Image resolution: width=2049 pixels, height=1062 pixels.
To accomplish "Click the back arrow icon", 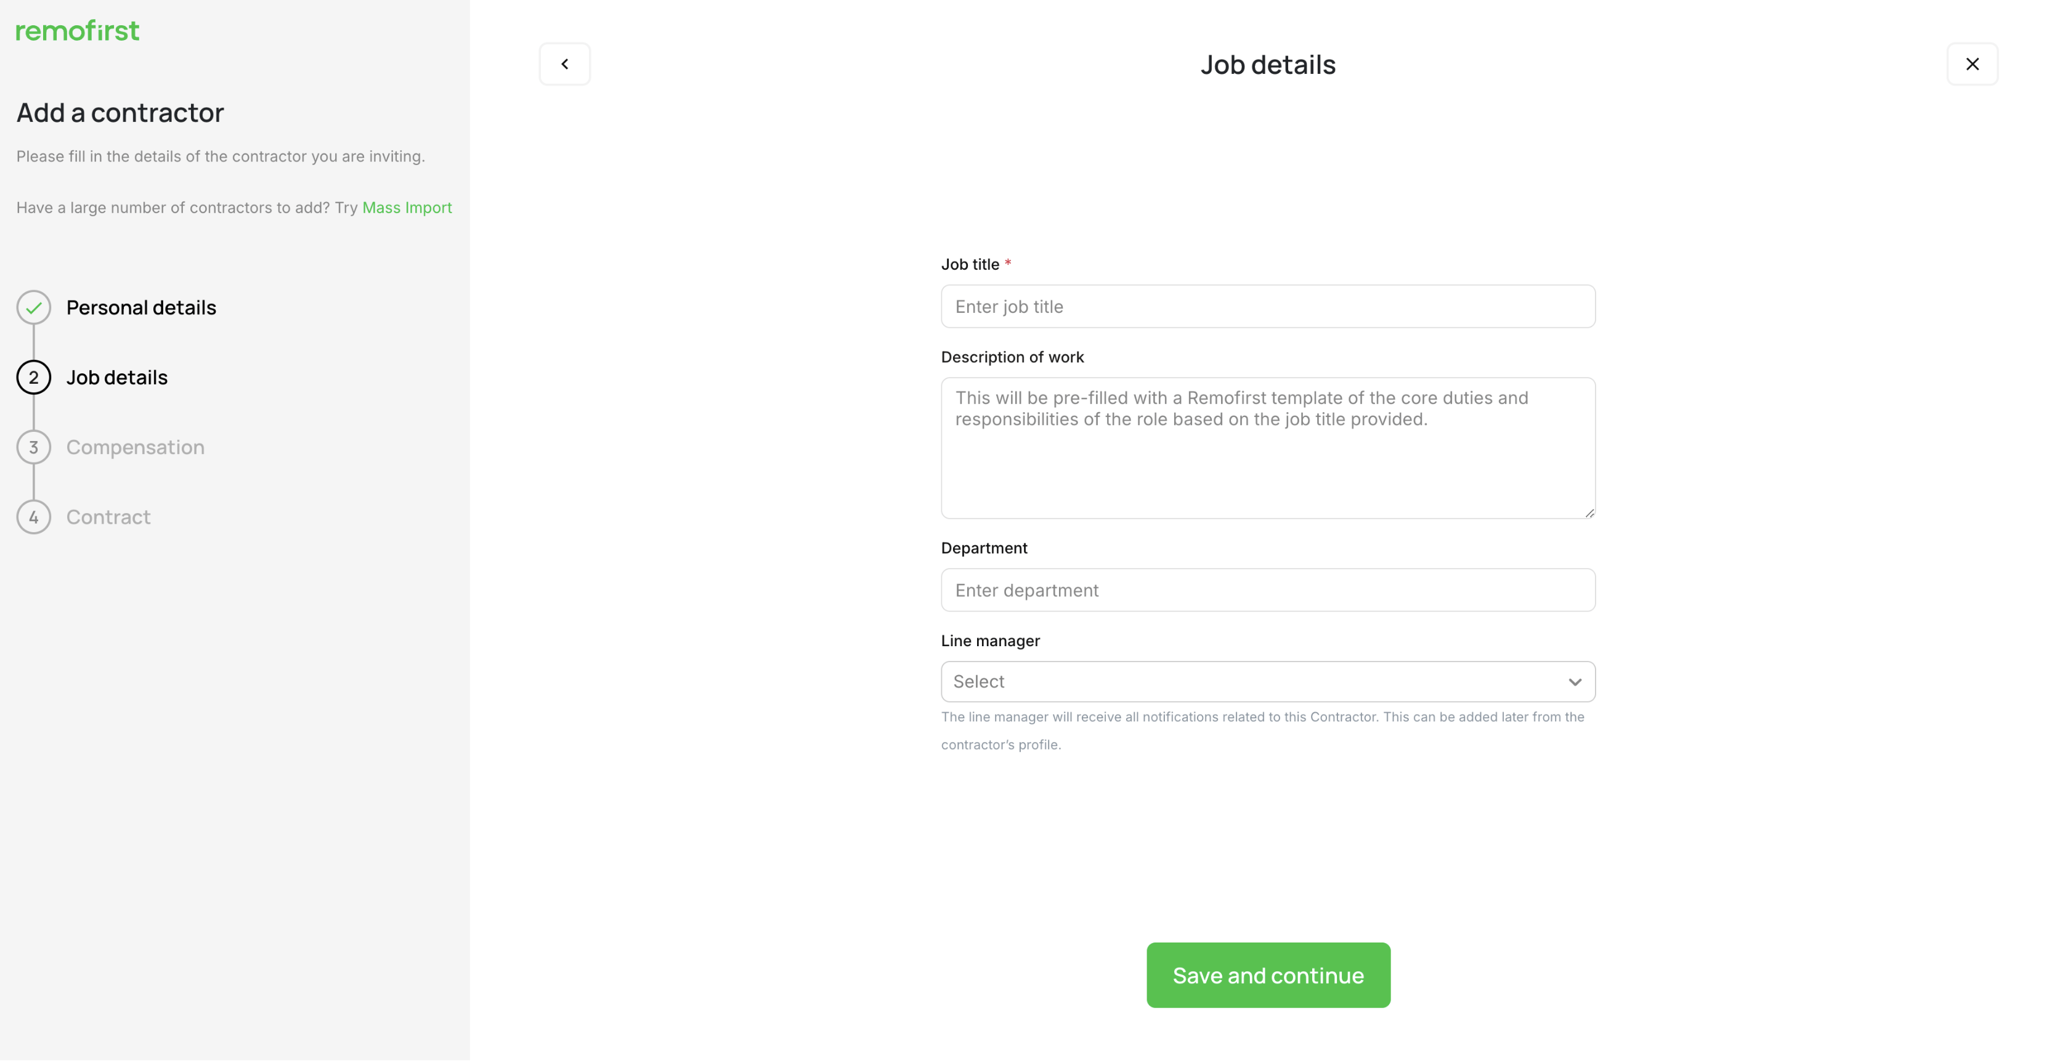I will (565, 63).
